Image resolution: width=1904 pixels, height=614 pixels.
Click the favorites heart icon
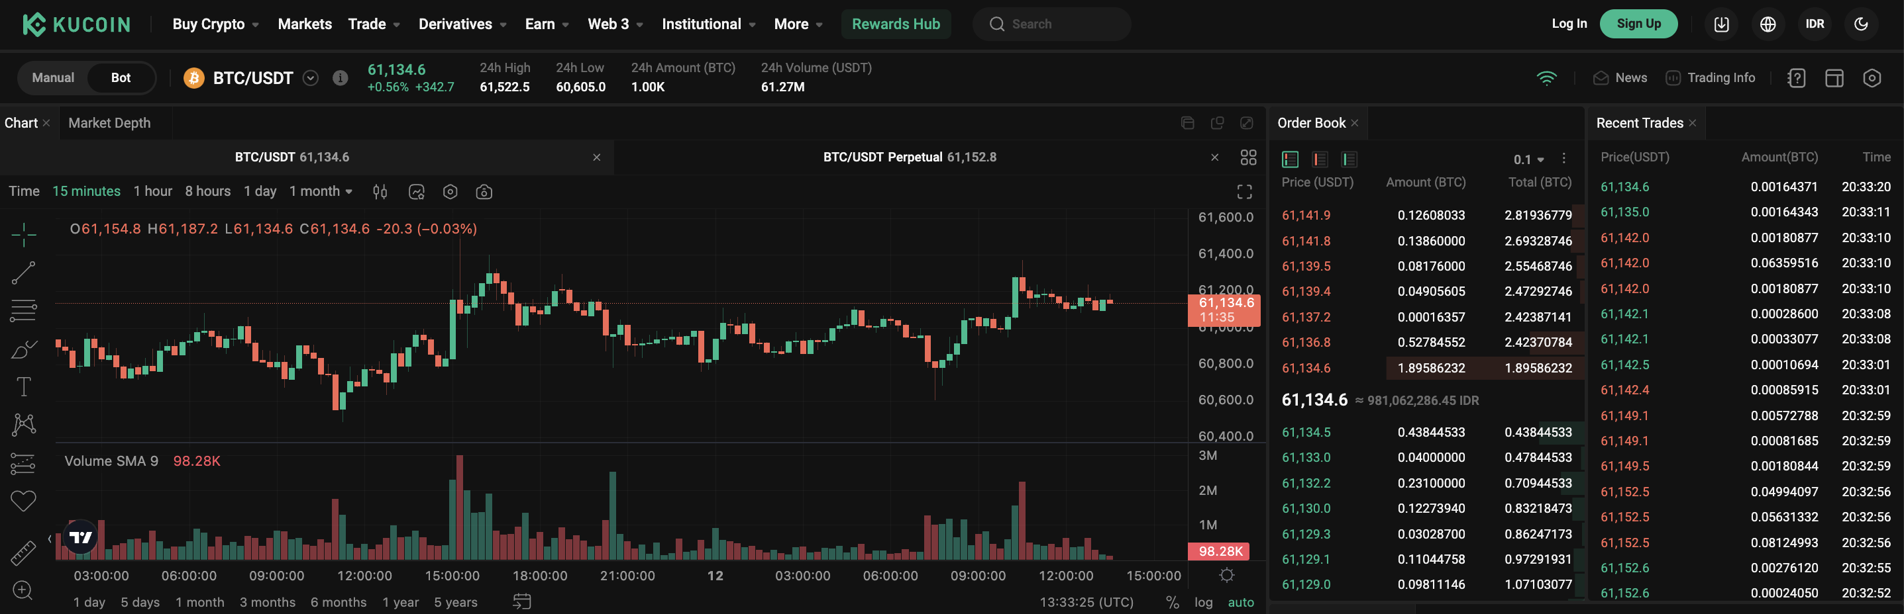(24, 501)
